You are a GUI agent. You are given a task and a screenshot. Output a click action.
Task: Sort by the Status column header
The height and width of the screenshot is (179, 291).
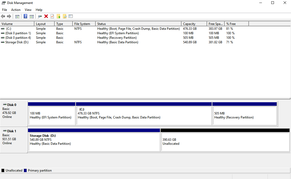(x=139, y=24)
